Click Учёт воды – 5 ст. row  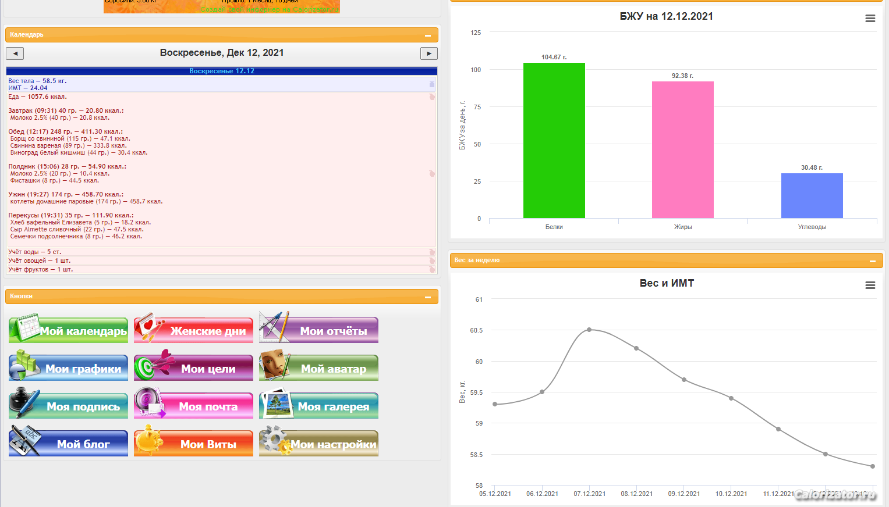[221, 252]
